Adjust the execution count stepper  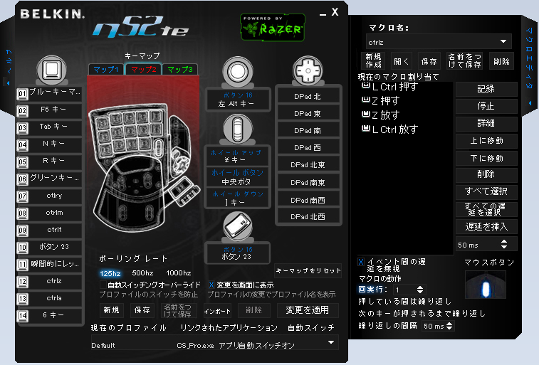point(420,290)
